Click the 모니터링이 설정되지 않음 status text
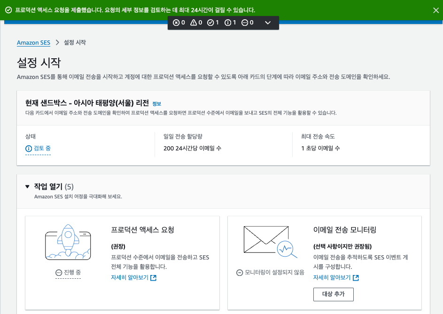Image resolution: width=443 pixels, height=314 pixels. (x=274, y=273)
